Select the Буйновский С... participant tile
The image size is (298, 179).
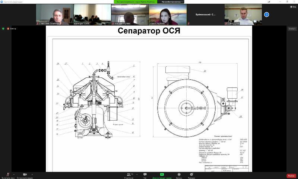coord(206,15)
